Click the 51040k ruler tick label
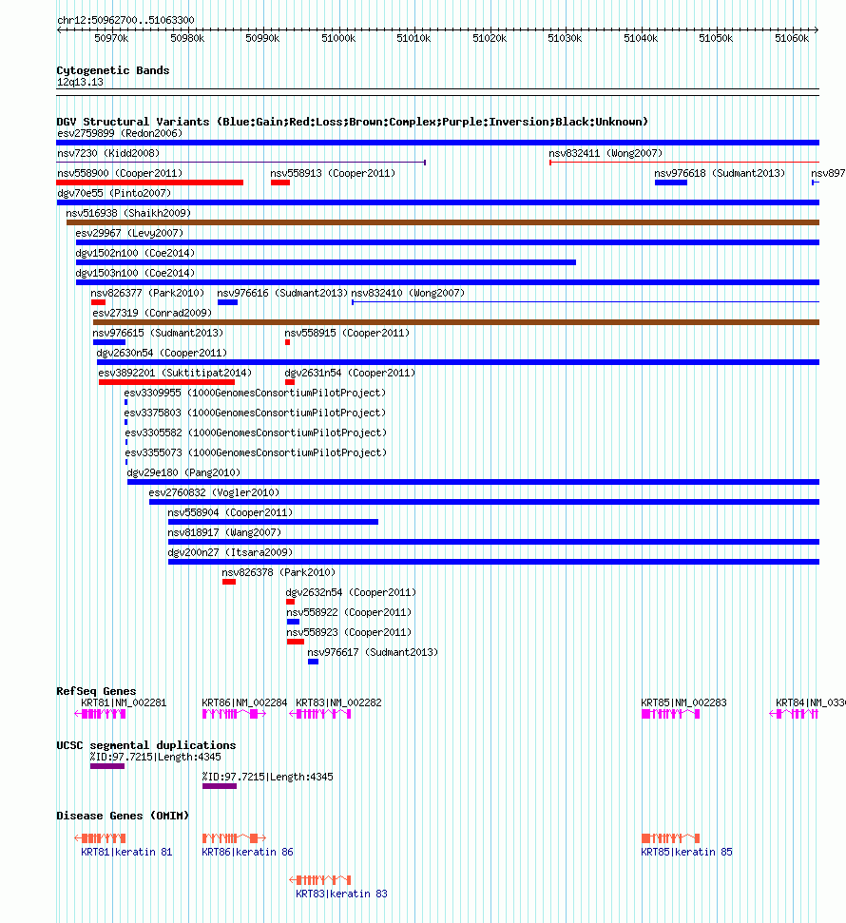The height and width of the screenshot is (923, 846). click(641, 38)
